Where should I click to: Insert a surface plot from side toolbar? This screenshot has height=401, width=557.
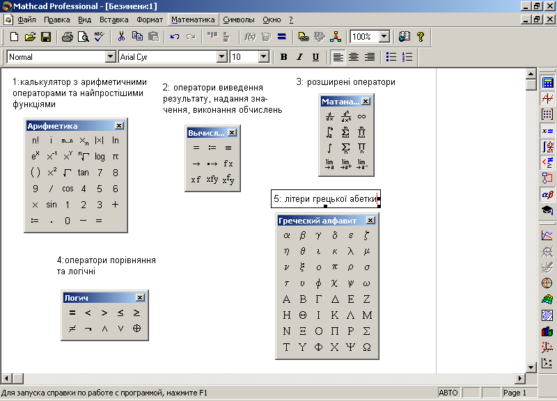tap(547, 299)
